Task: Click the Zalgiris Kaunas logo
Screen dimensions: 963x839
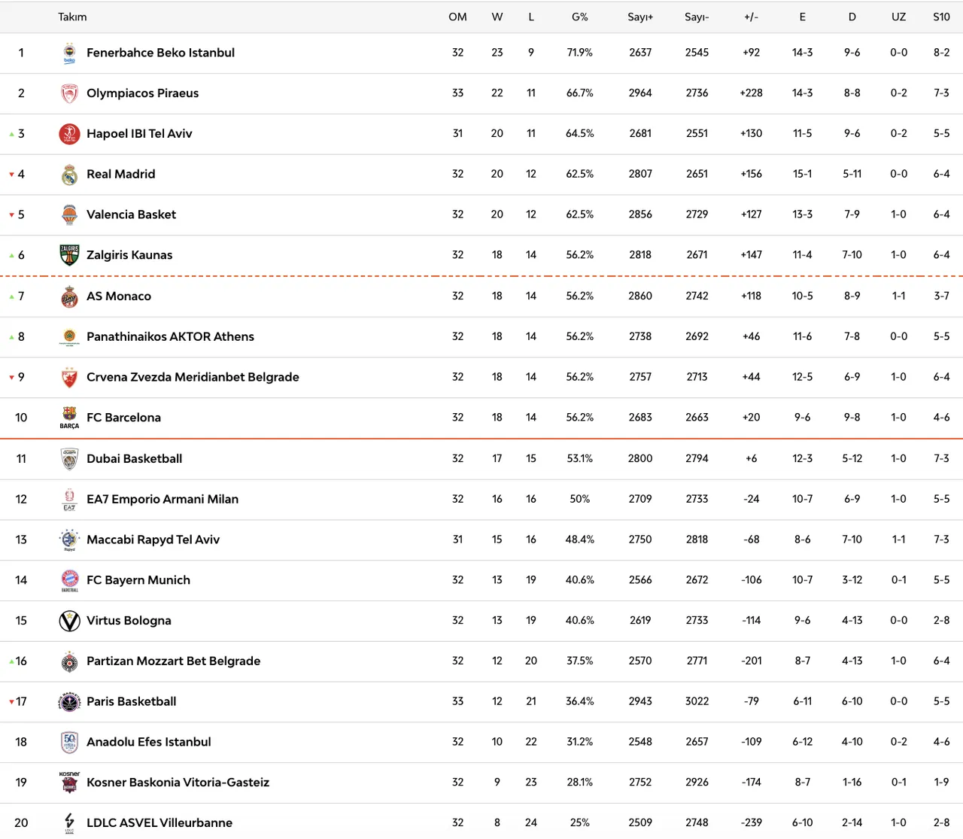Action: pyautogui.click(x=69, y=255)
